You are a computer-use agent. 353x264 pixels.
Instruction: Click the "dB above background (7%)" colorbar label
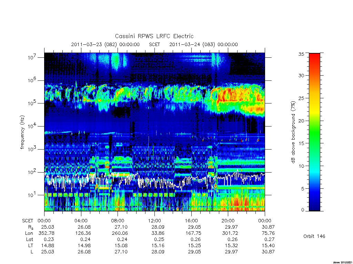[x=293, y=132]
